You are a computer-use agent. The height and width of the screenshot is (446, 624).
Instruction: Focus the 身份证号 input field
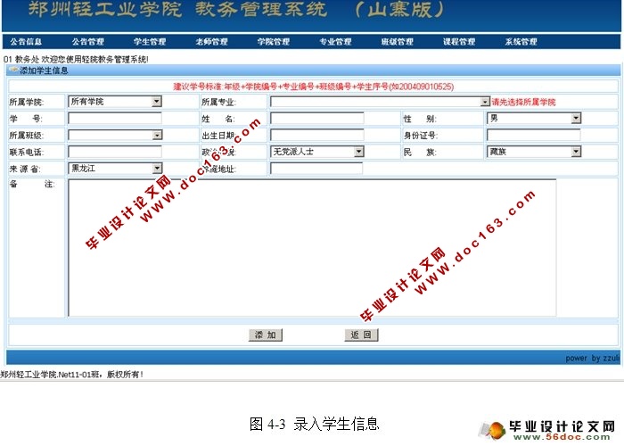pyautogui.click(x=534, y=135)
